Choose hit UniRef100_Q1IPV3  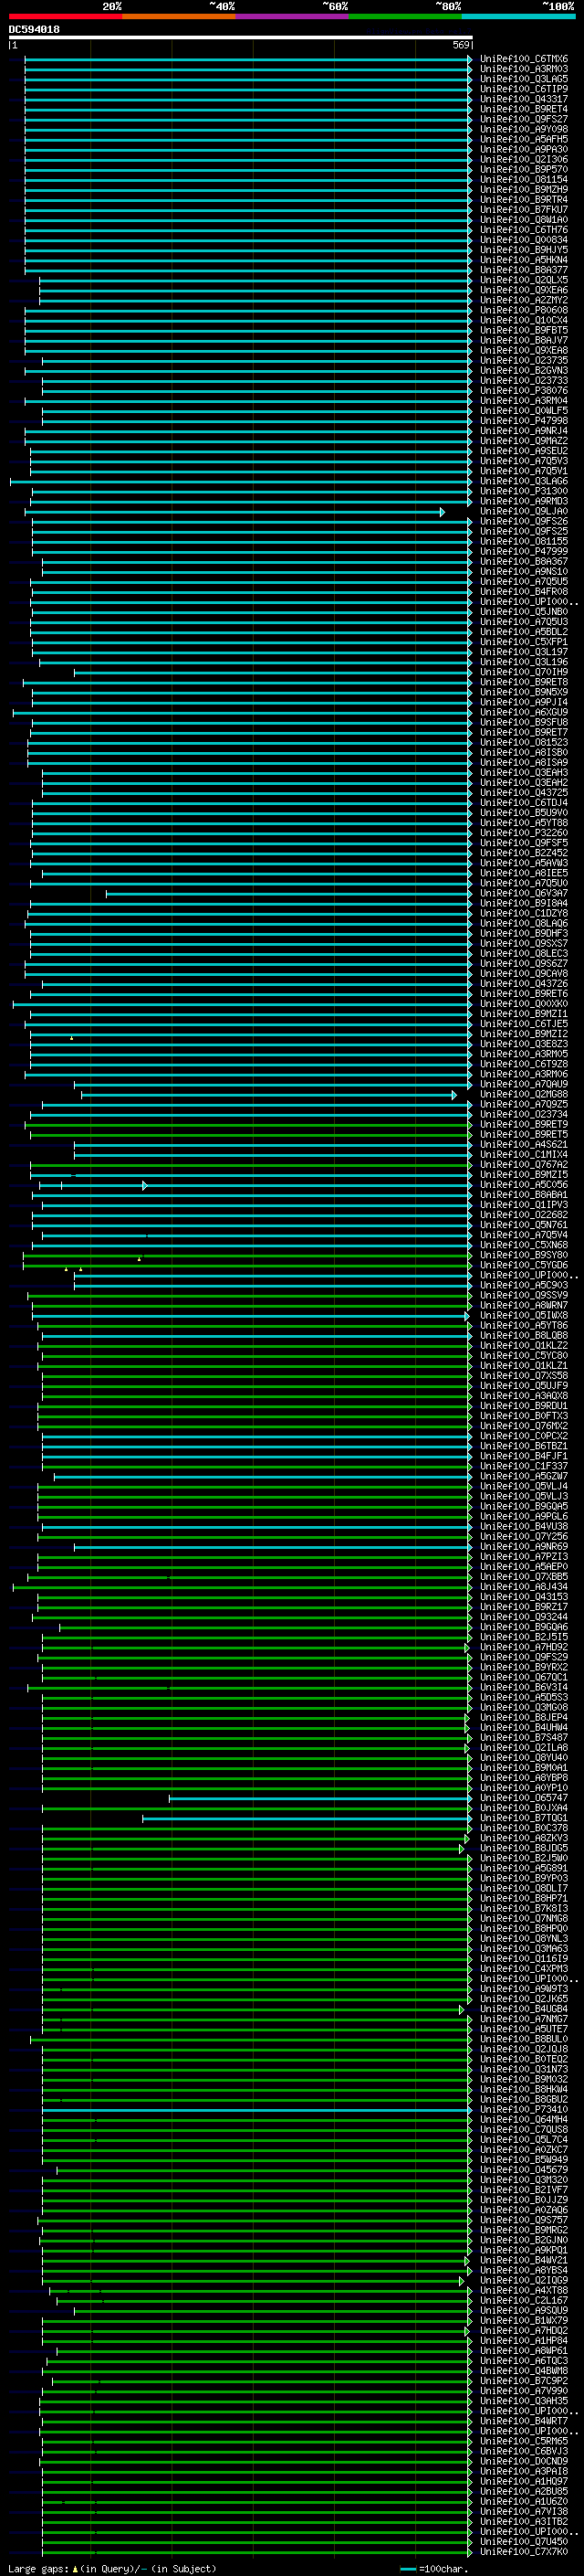point(524,1205)
